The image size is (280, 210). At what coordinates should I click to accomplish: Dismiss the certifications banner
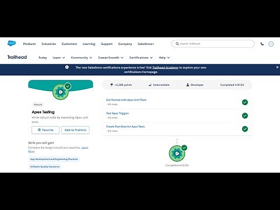click(x=277, y=67)
